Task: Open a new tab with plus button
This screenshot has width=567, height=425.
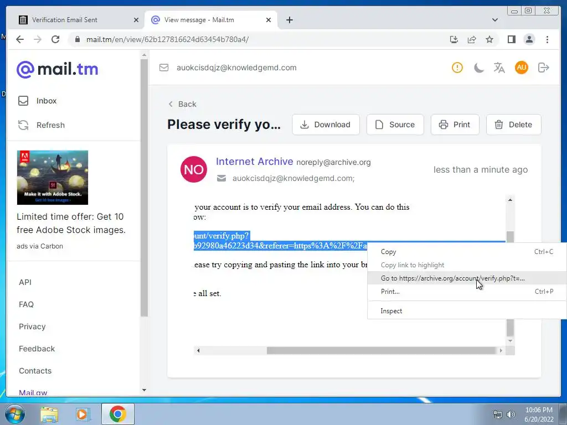Action: pyautogui.click(x=289, y=20)
